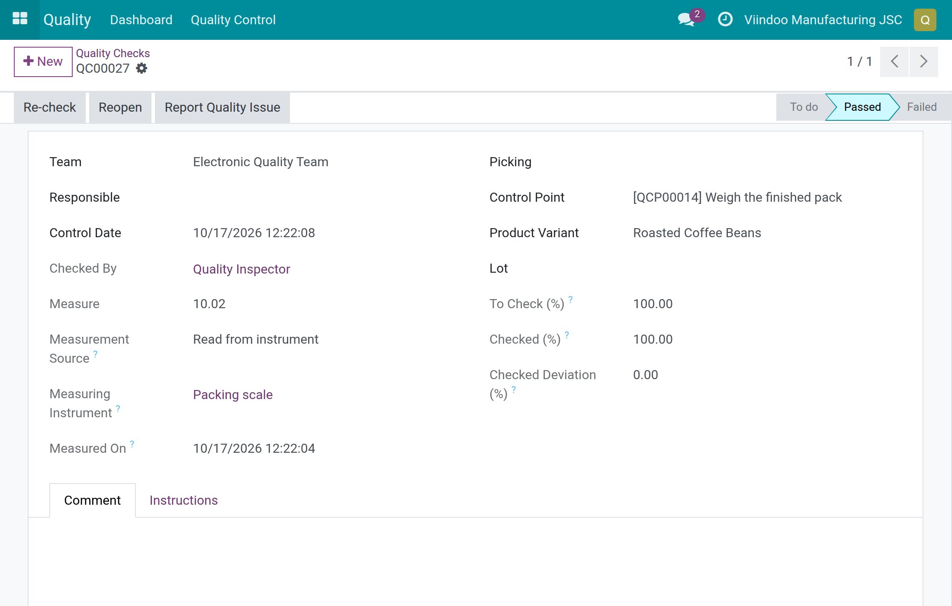The width and height of the screenshot is (952, 606).
Task: Click the Read from instrument value
Action: (x=256, y=339)
